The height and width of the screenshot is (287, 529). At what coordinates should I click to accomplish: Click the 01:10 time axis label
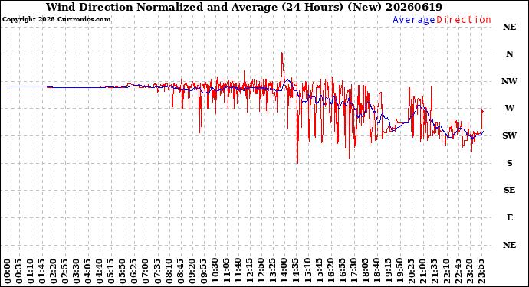click(31, 272)
